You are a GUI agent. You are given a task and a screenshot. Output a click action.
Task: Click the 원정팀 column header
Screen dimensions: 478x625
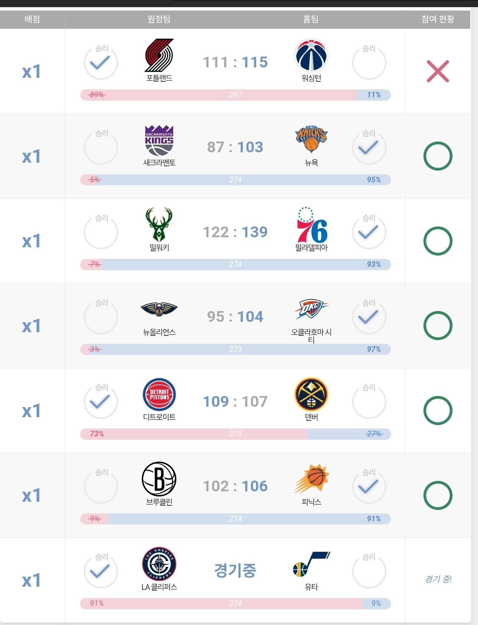[x=159, y=19]
